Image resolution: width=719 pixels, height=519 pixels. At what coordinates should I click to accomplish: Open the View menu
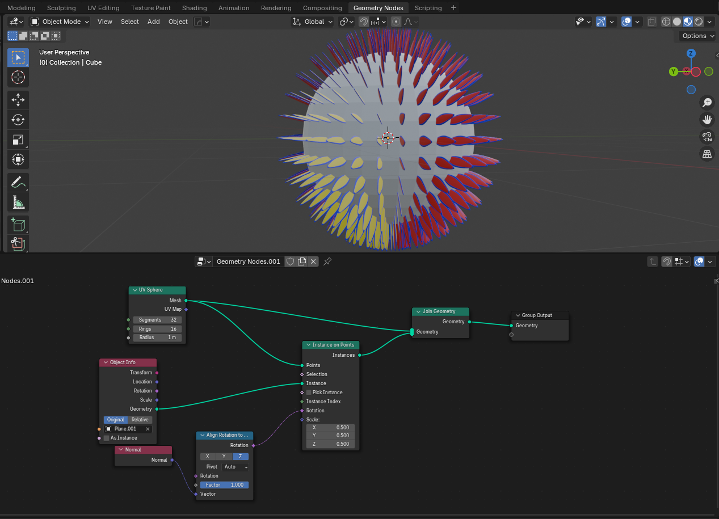105,22
